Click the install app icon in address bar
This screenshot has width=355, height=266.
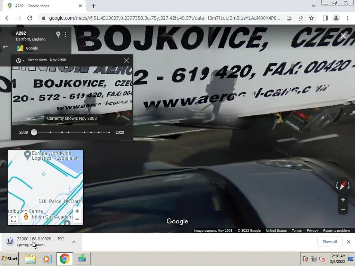tap(289, 18)
